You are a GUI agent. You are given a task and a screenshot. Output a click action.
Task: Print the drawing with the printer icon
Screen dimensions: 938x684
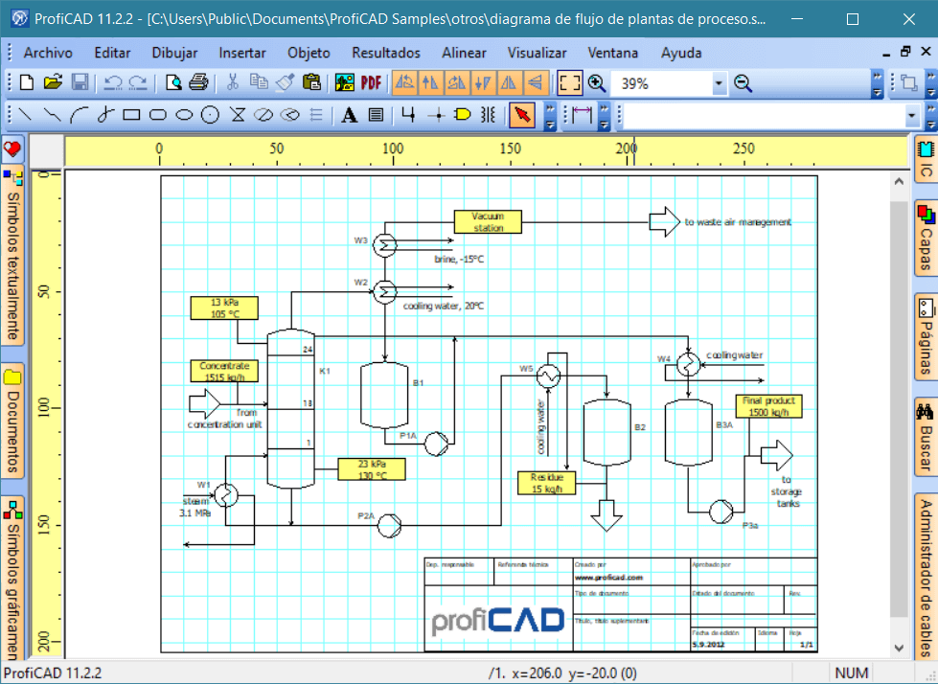198,82
